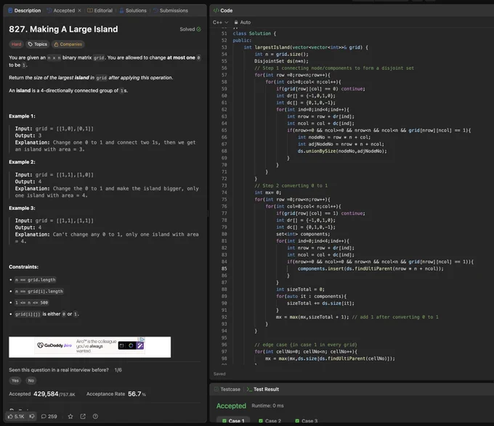Open the GoDaddy Airo ad banner
The height and width of the screenshot is (426, 494).
pos(90,347)
